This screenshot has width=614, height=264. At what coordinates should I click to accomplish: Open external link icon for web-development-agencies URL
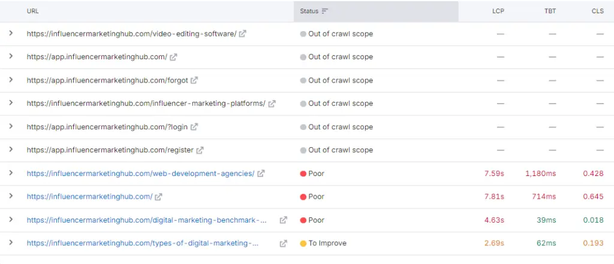pyautogui.click(x=261, y=174)
